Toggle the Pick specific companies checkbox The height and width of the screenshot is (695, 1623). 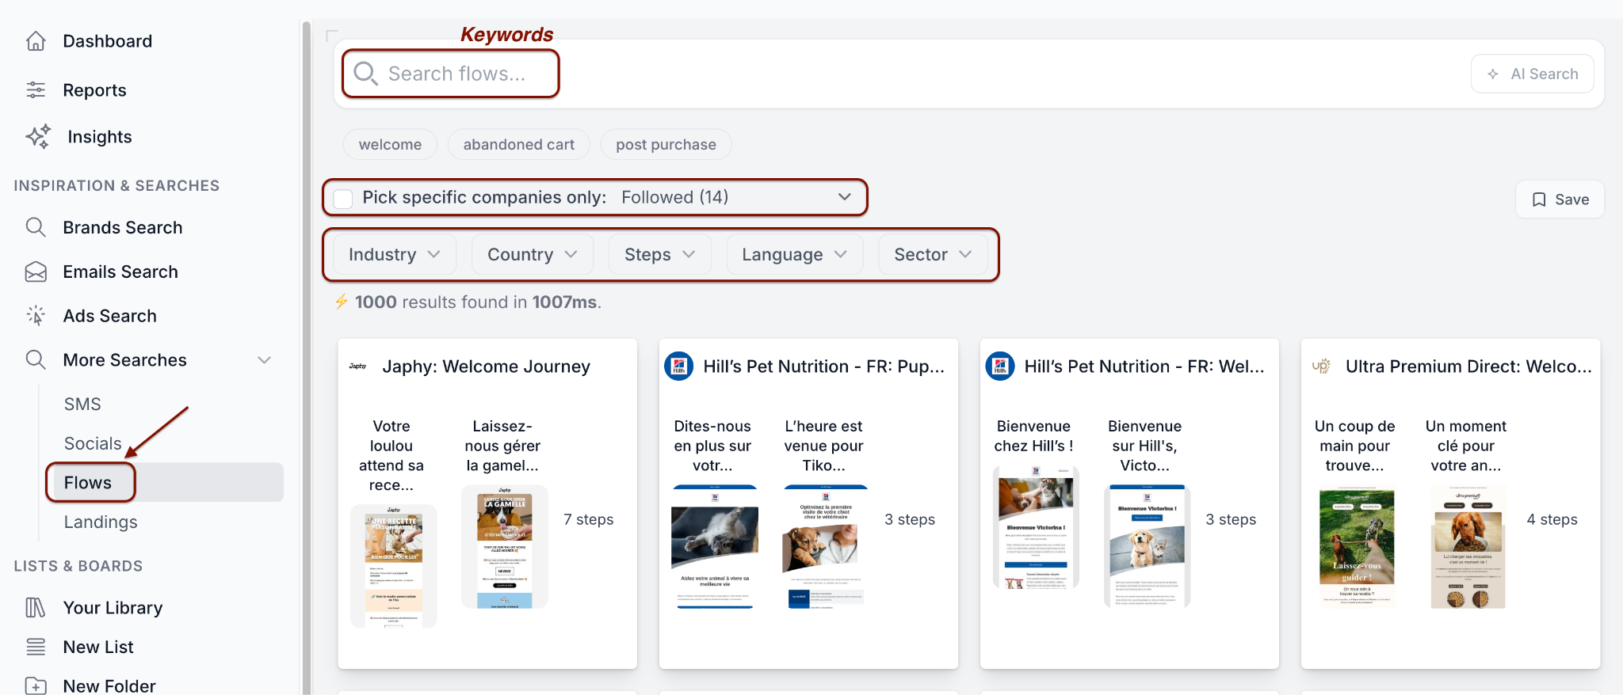pyautogui.click(x=343, y=199)
